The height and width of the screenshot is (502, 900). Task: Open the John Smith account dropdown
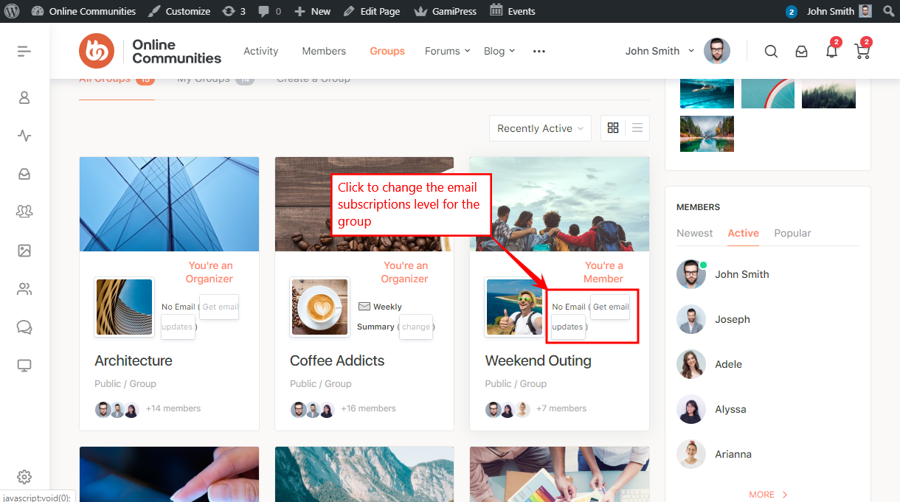click(x=659, y=51)
